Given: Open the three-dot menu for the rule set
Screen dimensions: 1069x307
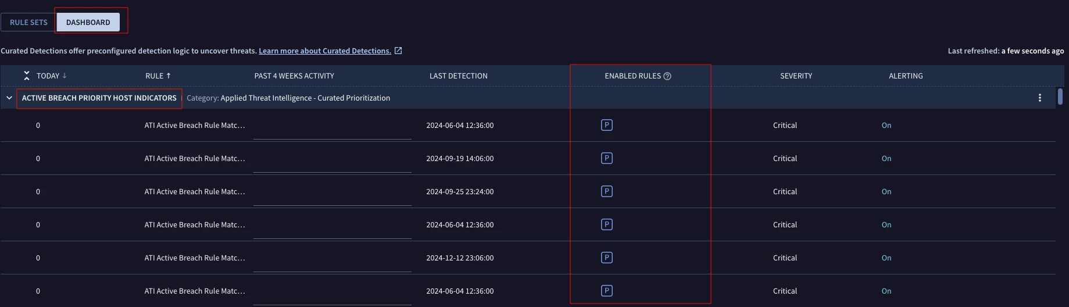Looking at the screenshot, I should click(1040, 98).
